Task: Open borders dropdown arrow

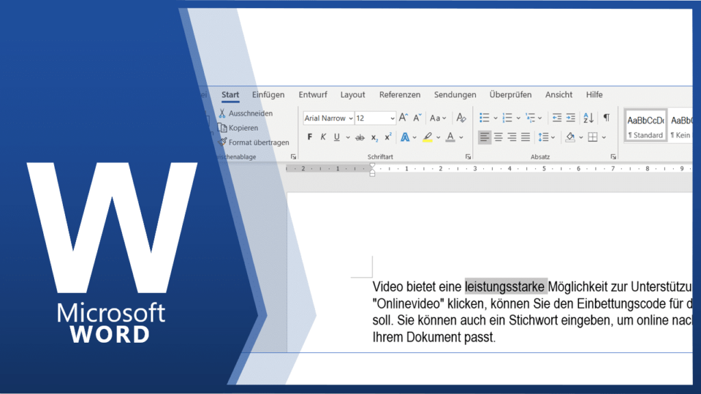Action: point(604,137)
